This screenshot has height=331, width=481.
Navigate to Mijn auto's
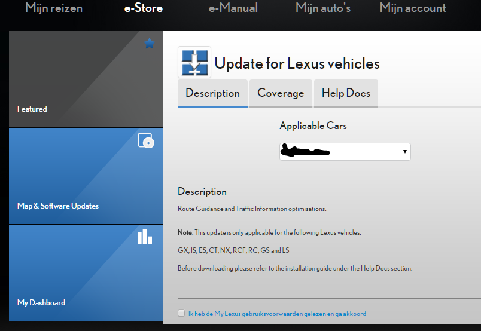323,8
